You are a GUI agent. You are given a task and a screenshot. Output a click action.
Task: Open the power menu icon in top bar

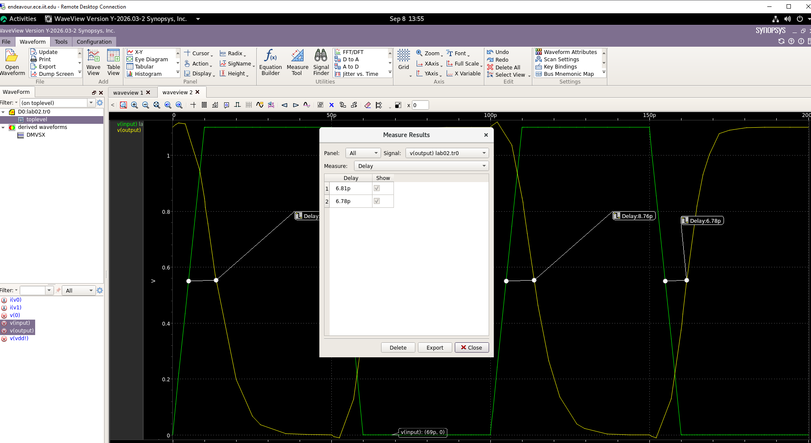click(x=799, y=19)
